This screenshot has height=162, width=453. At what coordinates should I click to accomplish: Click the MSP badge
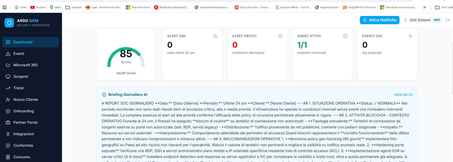[437, 20]
